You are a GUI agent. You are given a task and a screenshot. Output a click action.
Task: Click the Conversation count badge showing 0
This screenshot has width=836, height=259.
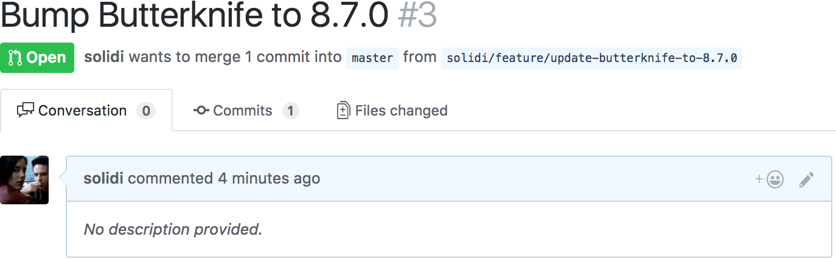pyautogui.click(x=146, y=111)
